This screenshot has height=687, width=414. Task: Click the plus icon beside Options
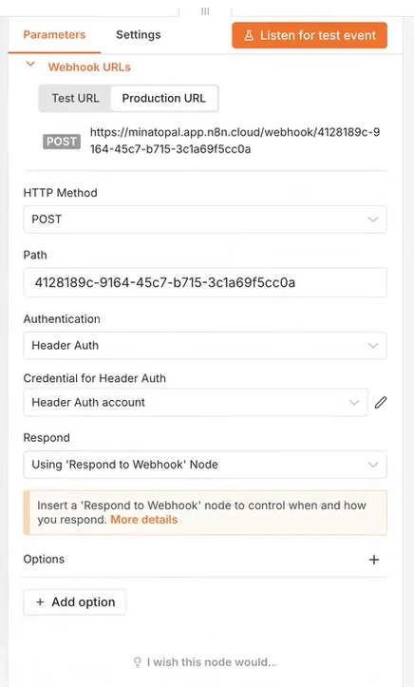tap(374, 560)
